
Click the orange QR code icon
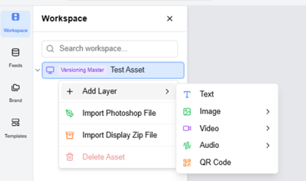187,163
